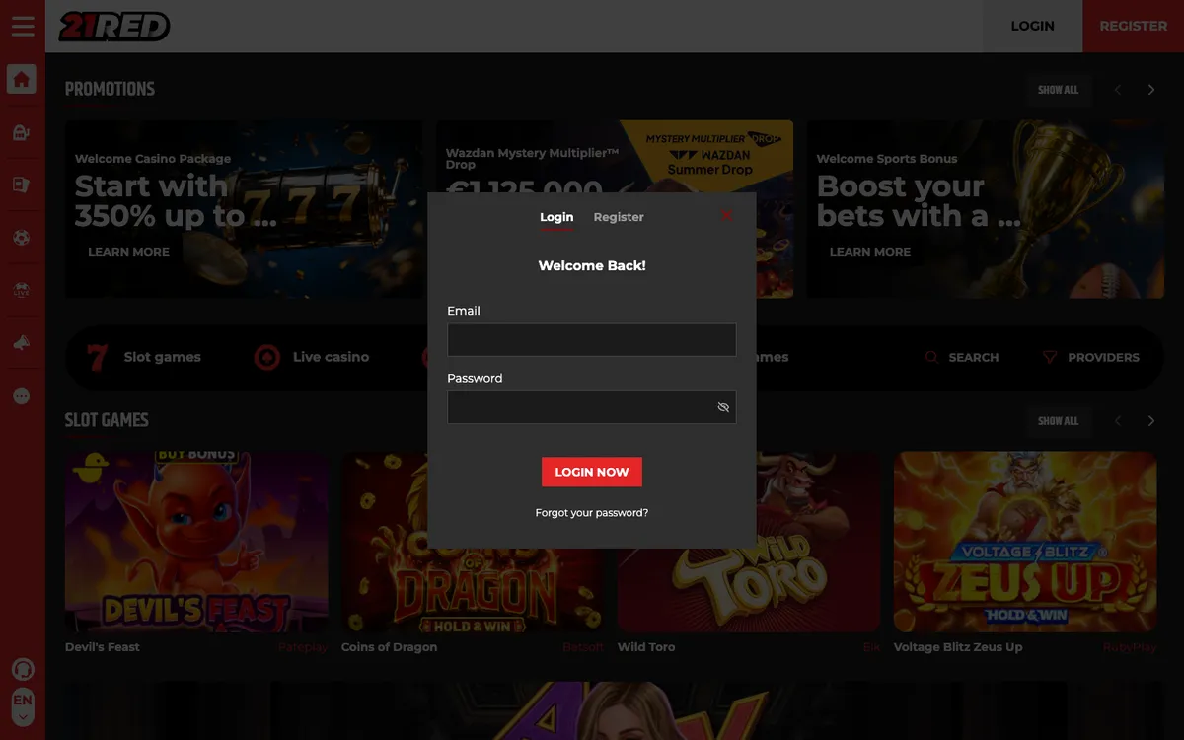Click 'Voltage Blitz Zeus Up' title text
The image size is (1184, 740).
click(x=958, y=647)
